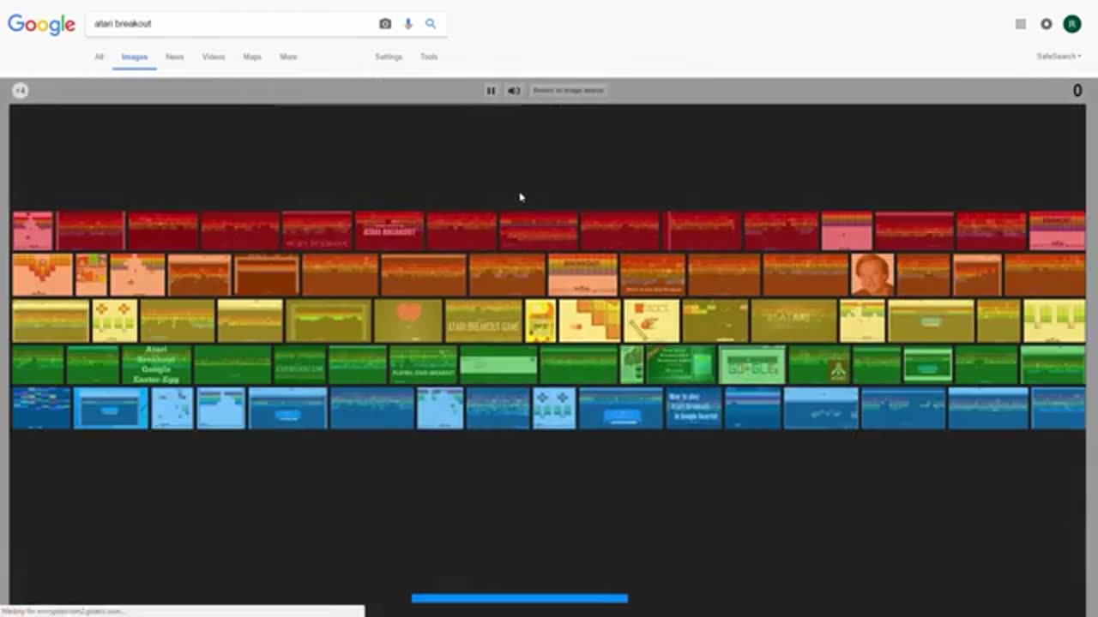
Task: Mute the Breakout game sound
Action: click(x=514, y=90)
